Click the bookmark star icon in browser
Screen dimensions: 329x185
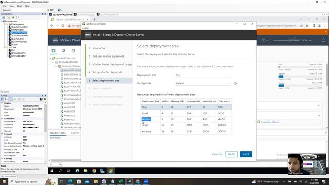click(307, 26)
